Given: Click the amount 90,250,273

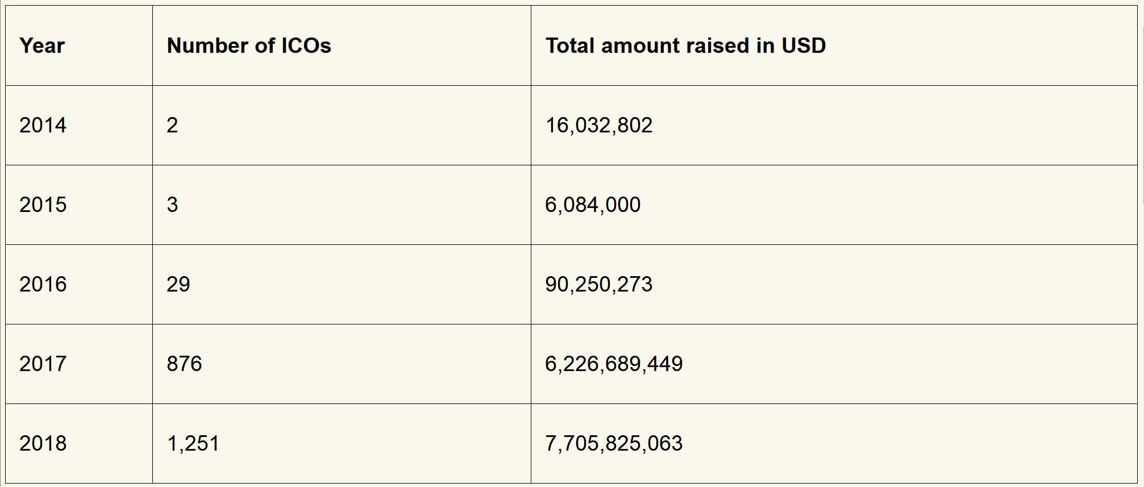Looking at the screenshot, I should tap(598, 284).
